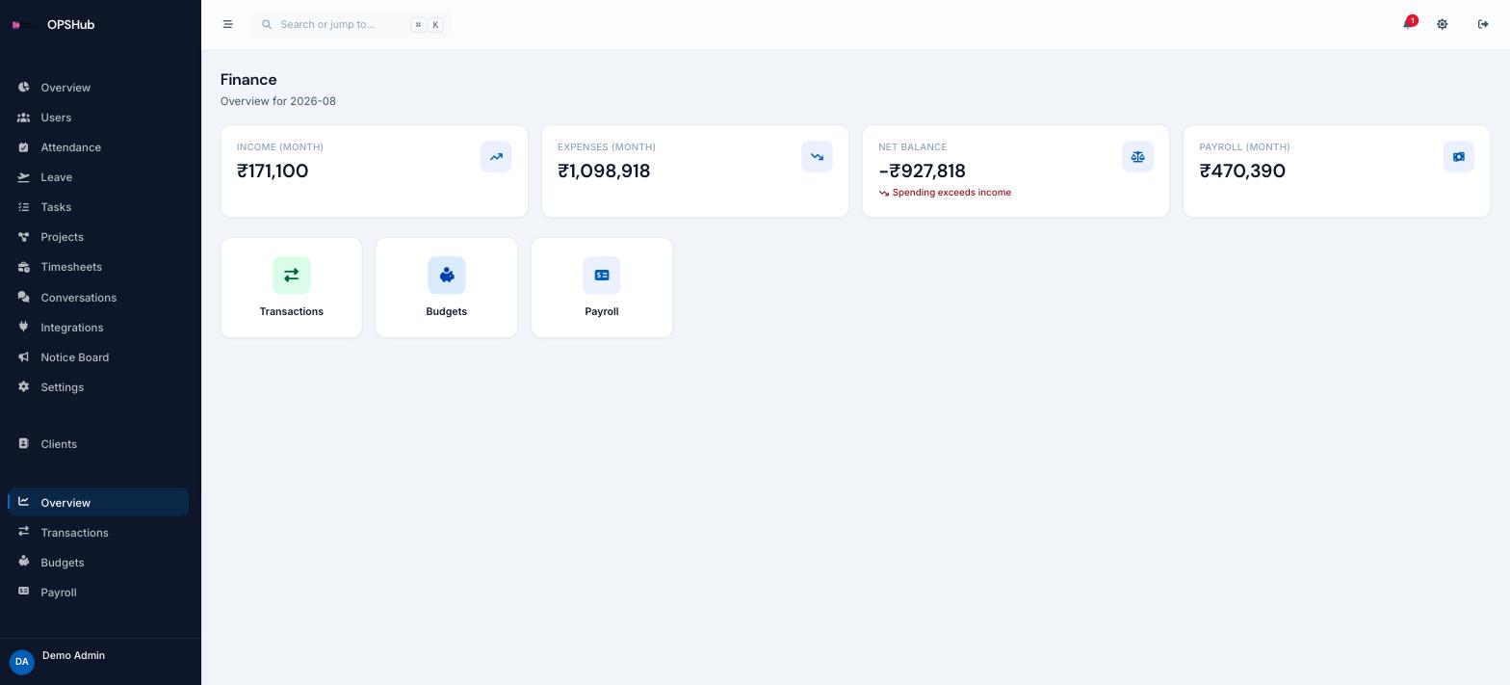1510x685 pixels.
Task: Select finance Overview in sidebar
Action: pyautogui.click(x=98, y=502)
